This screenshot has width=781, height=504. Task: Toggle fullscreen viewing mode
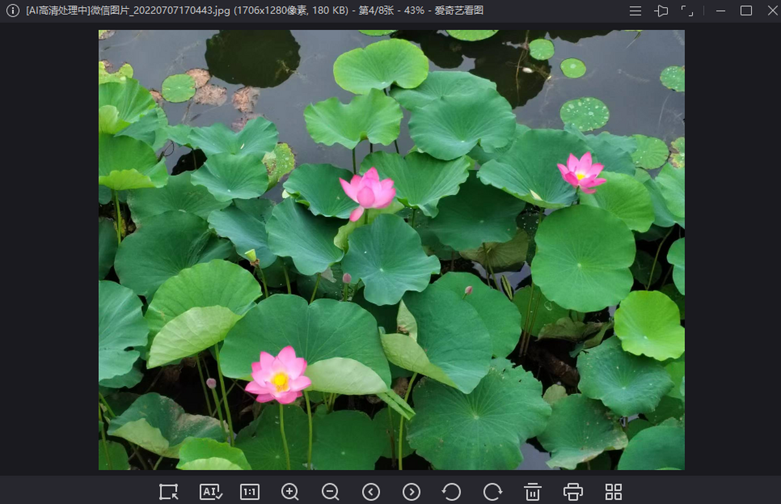687,11
